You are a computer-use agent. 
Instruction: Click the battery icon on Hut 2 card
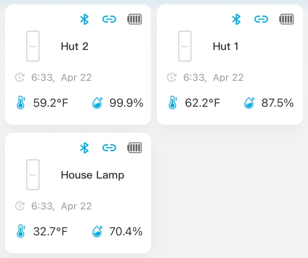[135, 19]
